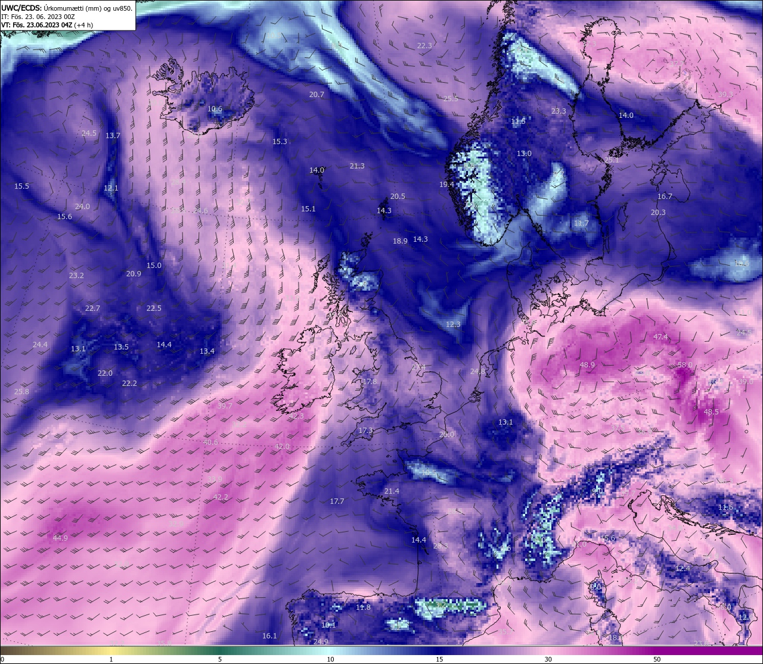
Task: Click the 24.9 value on the map
Action: tap(321, 642)
